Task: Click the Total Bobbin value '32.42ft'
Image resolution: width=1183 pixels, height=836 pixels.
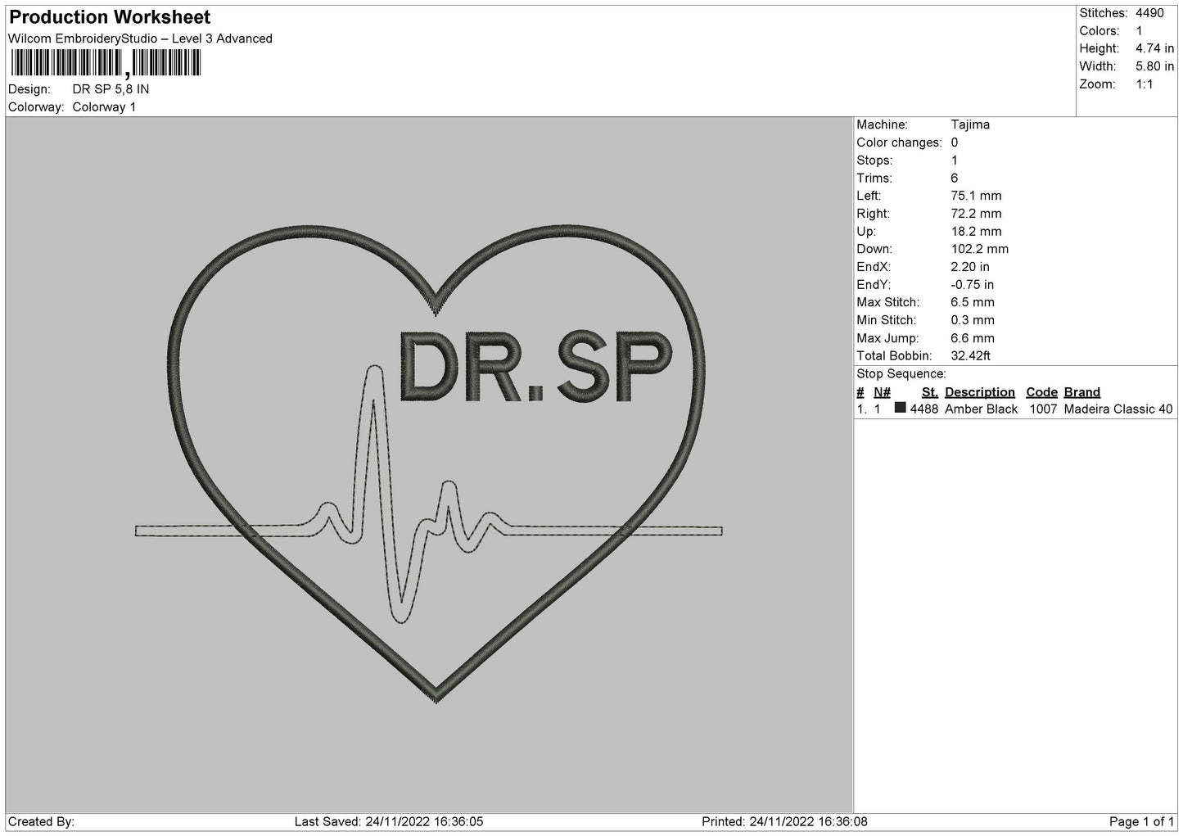Action: 971,356
